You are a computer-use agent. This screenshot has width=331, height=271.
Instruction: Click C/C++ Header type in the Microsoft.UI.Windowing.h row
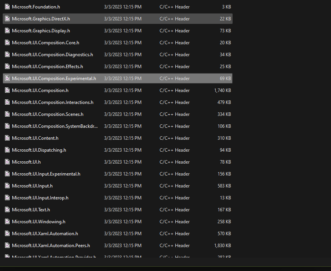tap(175, 222)
